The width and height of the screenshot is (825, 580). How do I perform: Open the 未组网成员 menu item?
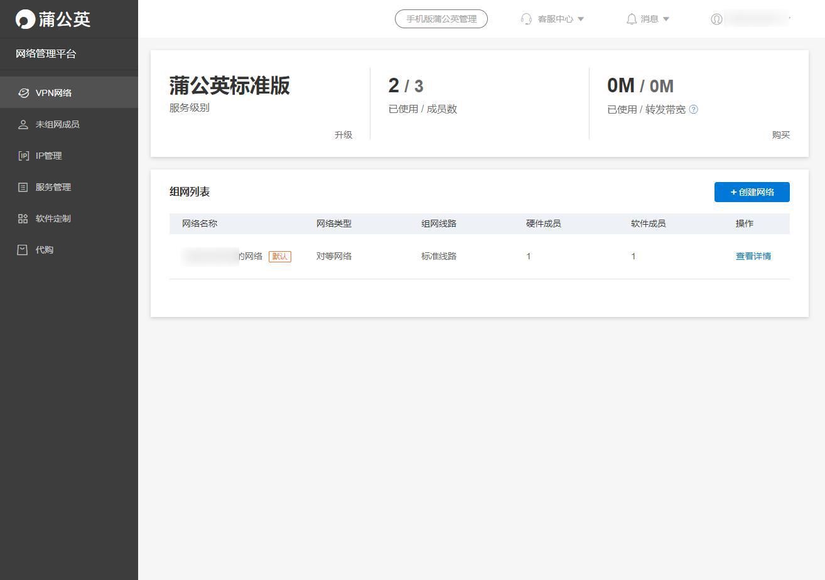[57, 124]
